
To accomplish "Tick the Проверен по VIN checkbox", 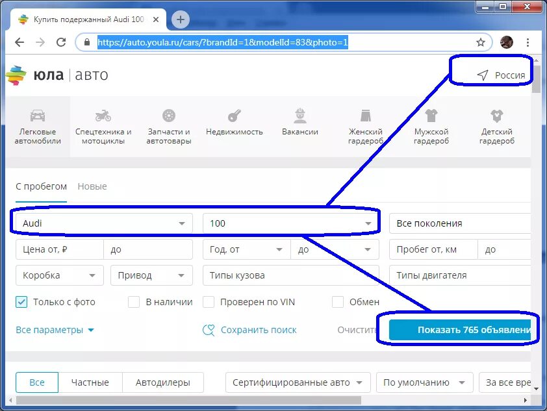I will coord(209,302).
